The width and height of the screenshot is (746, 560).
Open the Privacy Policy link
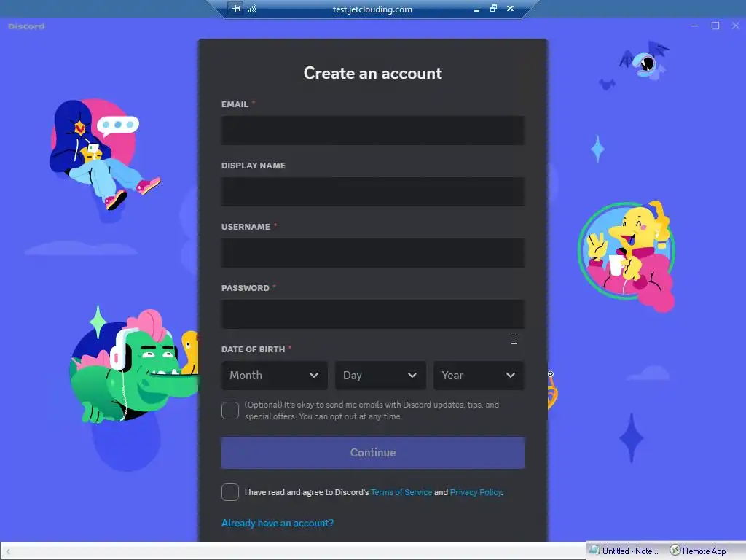pos(476,492)
